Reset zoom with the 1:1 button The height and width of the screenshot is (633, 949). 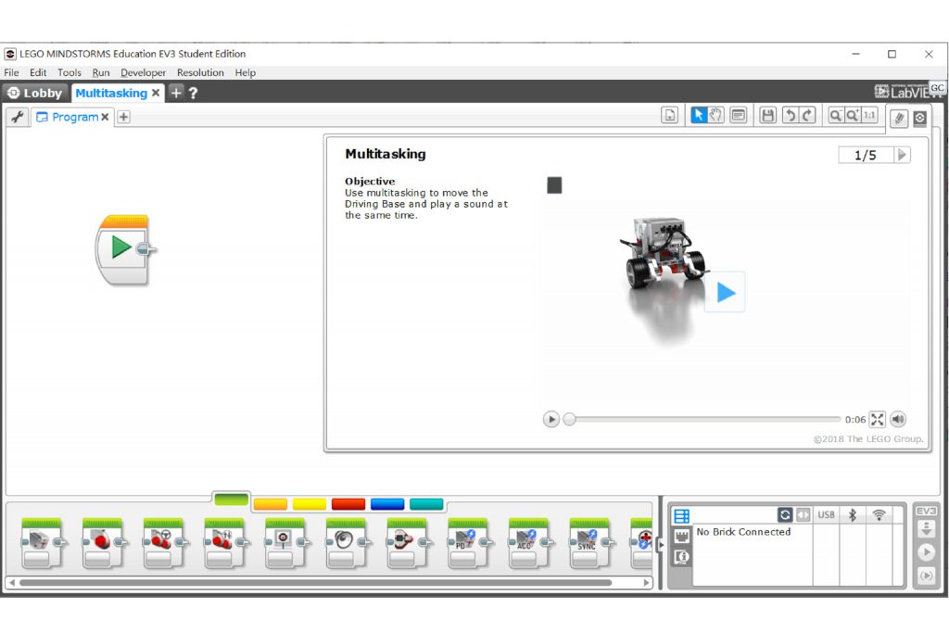869,115
